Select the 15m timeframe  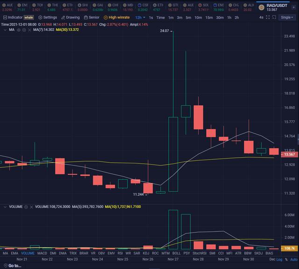coord(209,17)
